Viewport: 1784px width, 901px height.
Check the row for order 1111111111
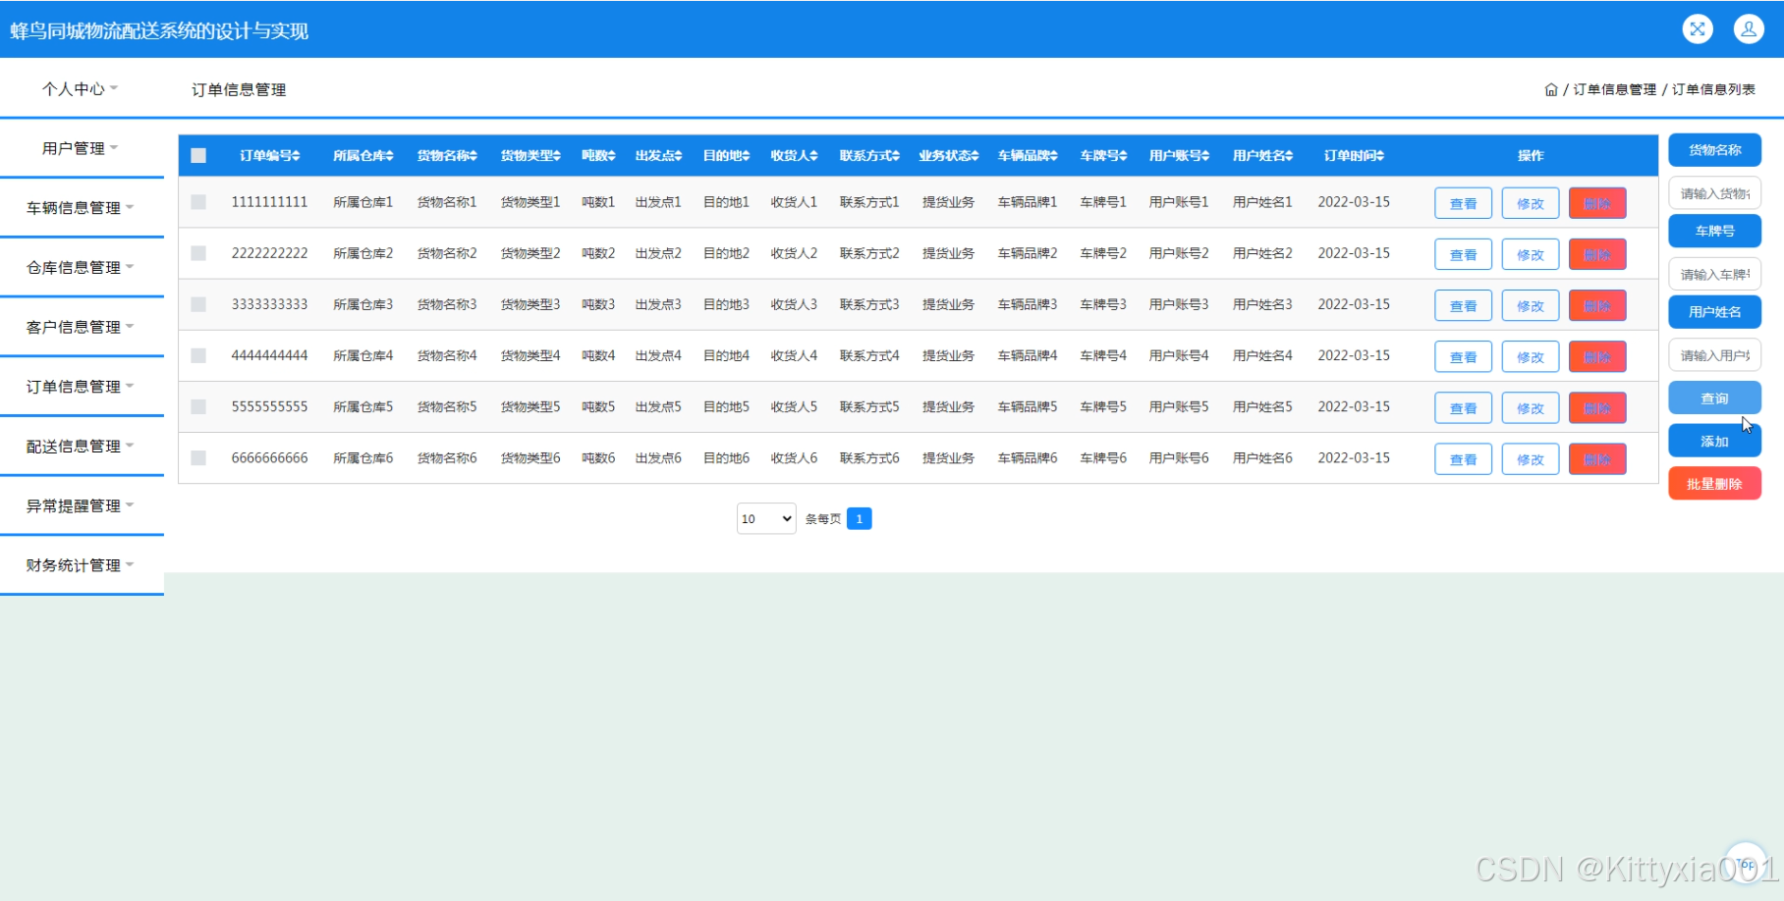point(198,202)
